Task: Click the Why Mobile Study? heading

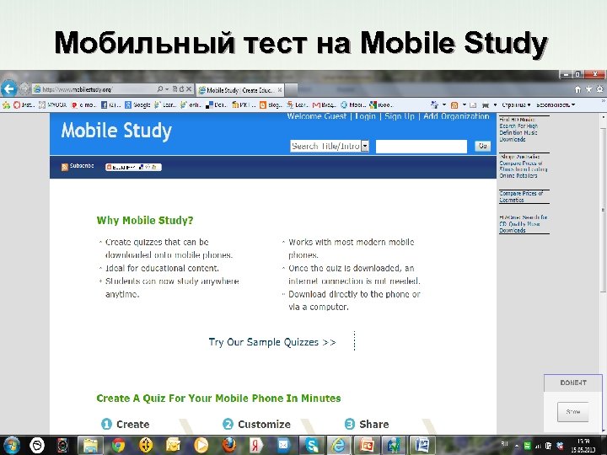Action: coord(145,221)
